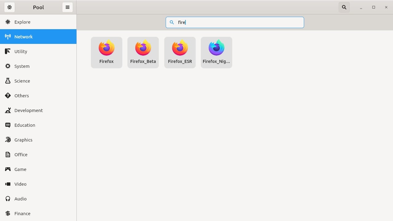Viewport: 393px width, 221px height.
Task: Click the Graphics category icon
Action: pos(8,140)
